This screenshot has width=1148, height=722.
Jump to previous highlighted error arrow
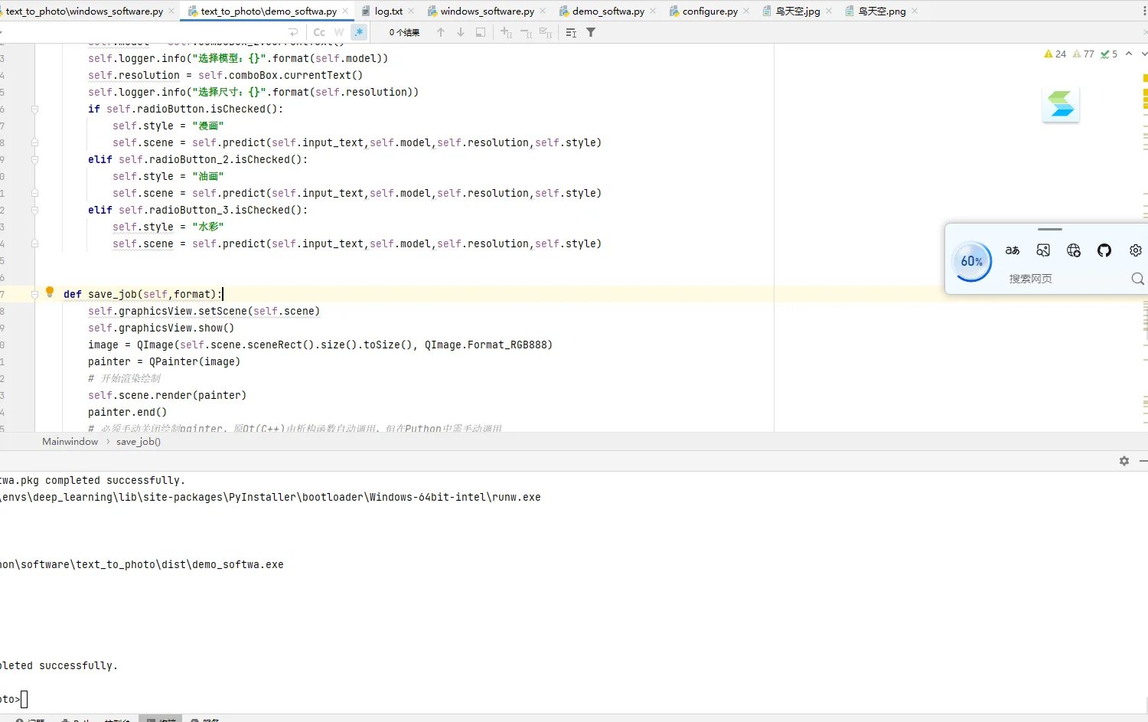(x=1129, y=54)
